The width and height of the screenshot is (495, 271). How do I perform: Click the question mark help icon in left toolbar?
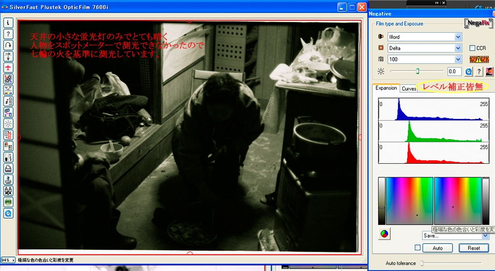(8, 34)
